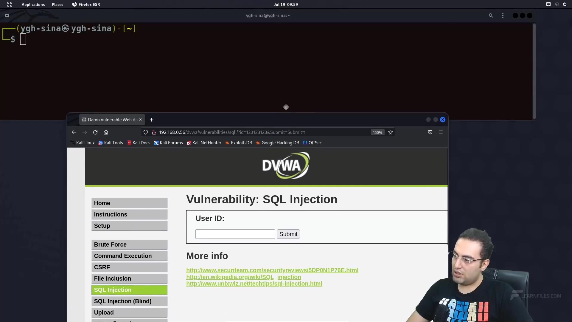Screen dimensions: 572x322
Task: Click the Save to Pocket icon
Action: point(430,132)
